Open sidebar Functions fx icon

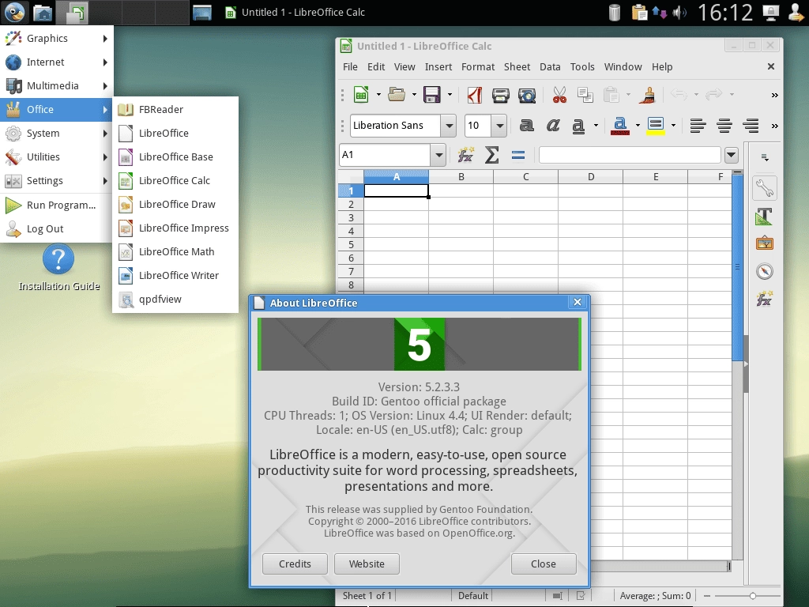764,299
